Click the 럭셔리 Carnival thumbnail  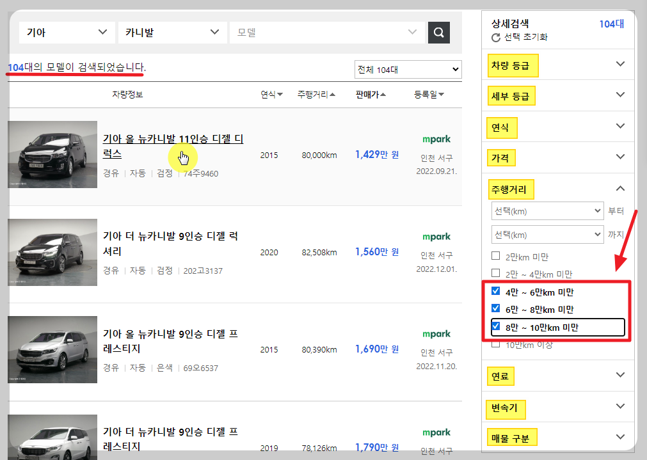point(52,252)
